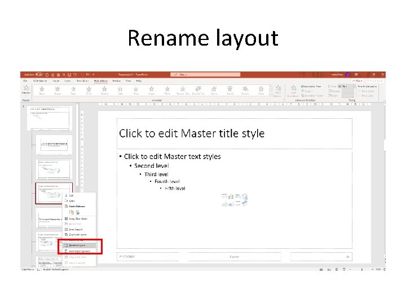Apply the Appear animation effect

(58, 91)
